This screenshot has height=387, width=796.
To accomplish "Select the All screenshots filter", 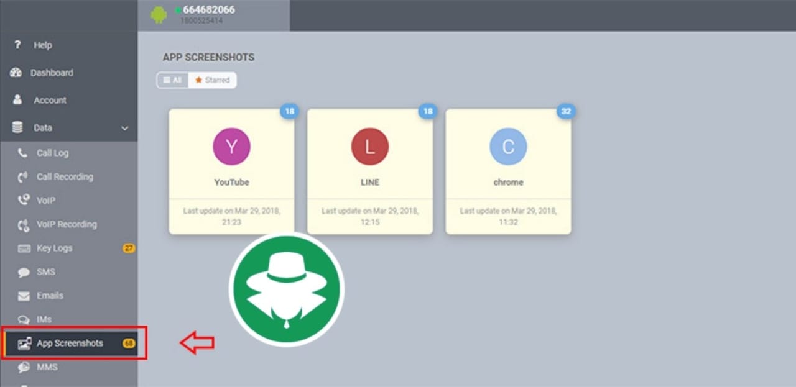I will coord(172,80).
